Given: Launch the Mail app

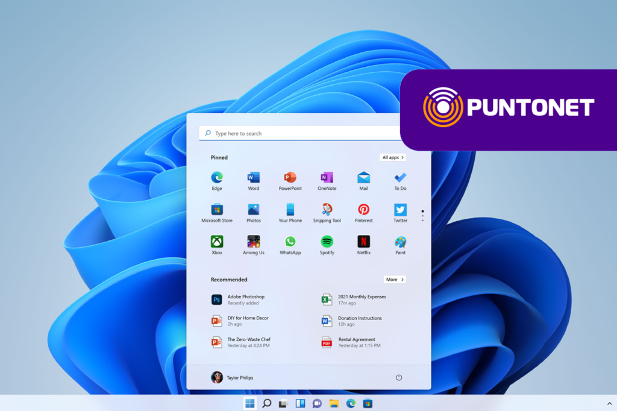Looking at the screenshot, I should [363, 178].
